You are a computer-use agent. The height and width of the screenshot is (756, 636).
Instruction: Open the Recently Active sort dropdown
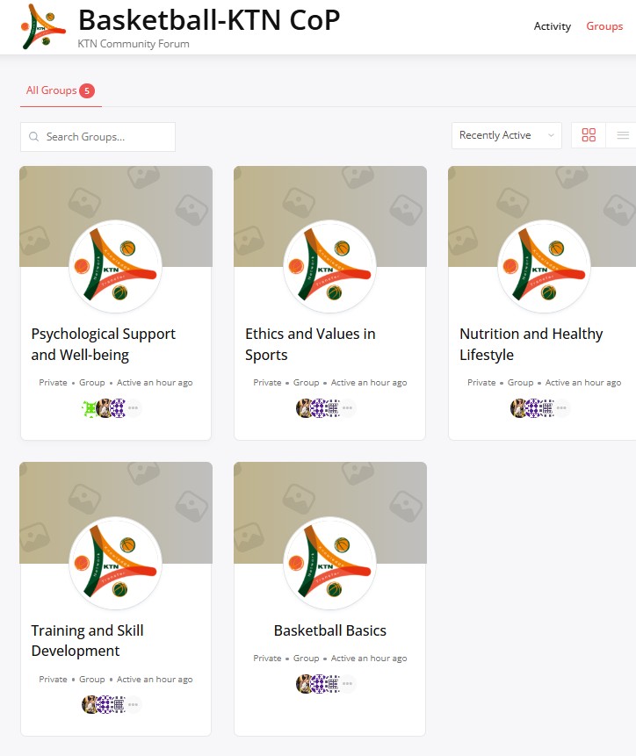(506, 135)
